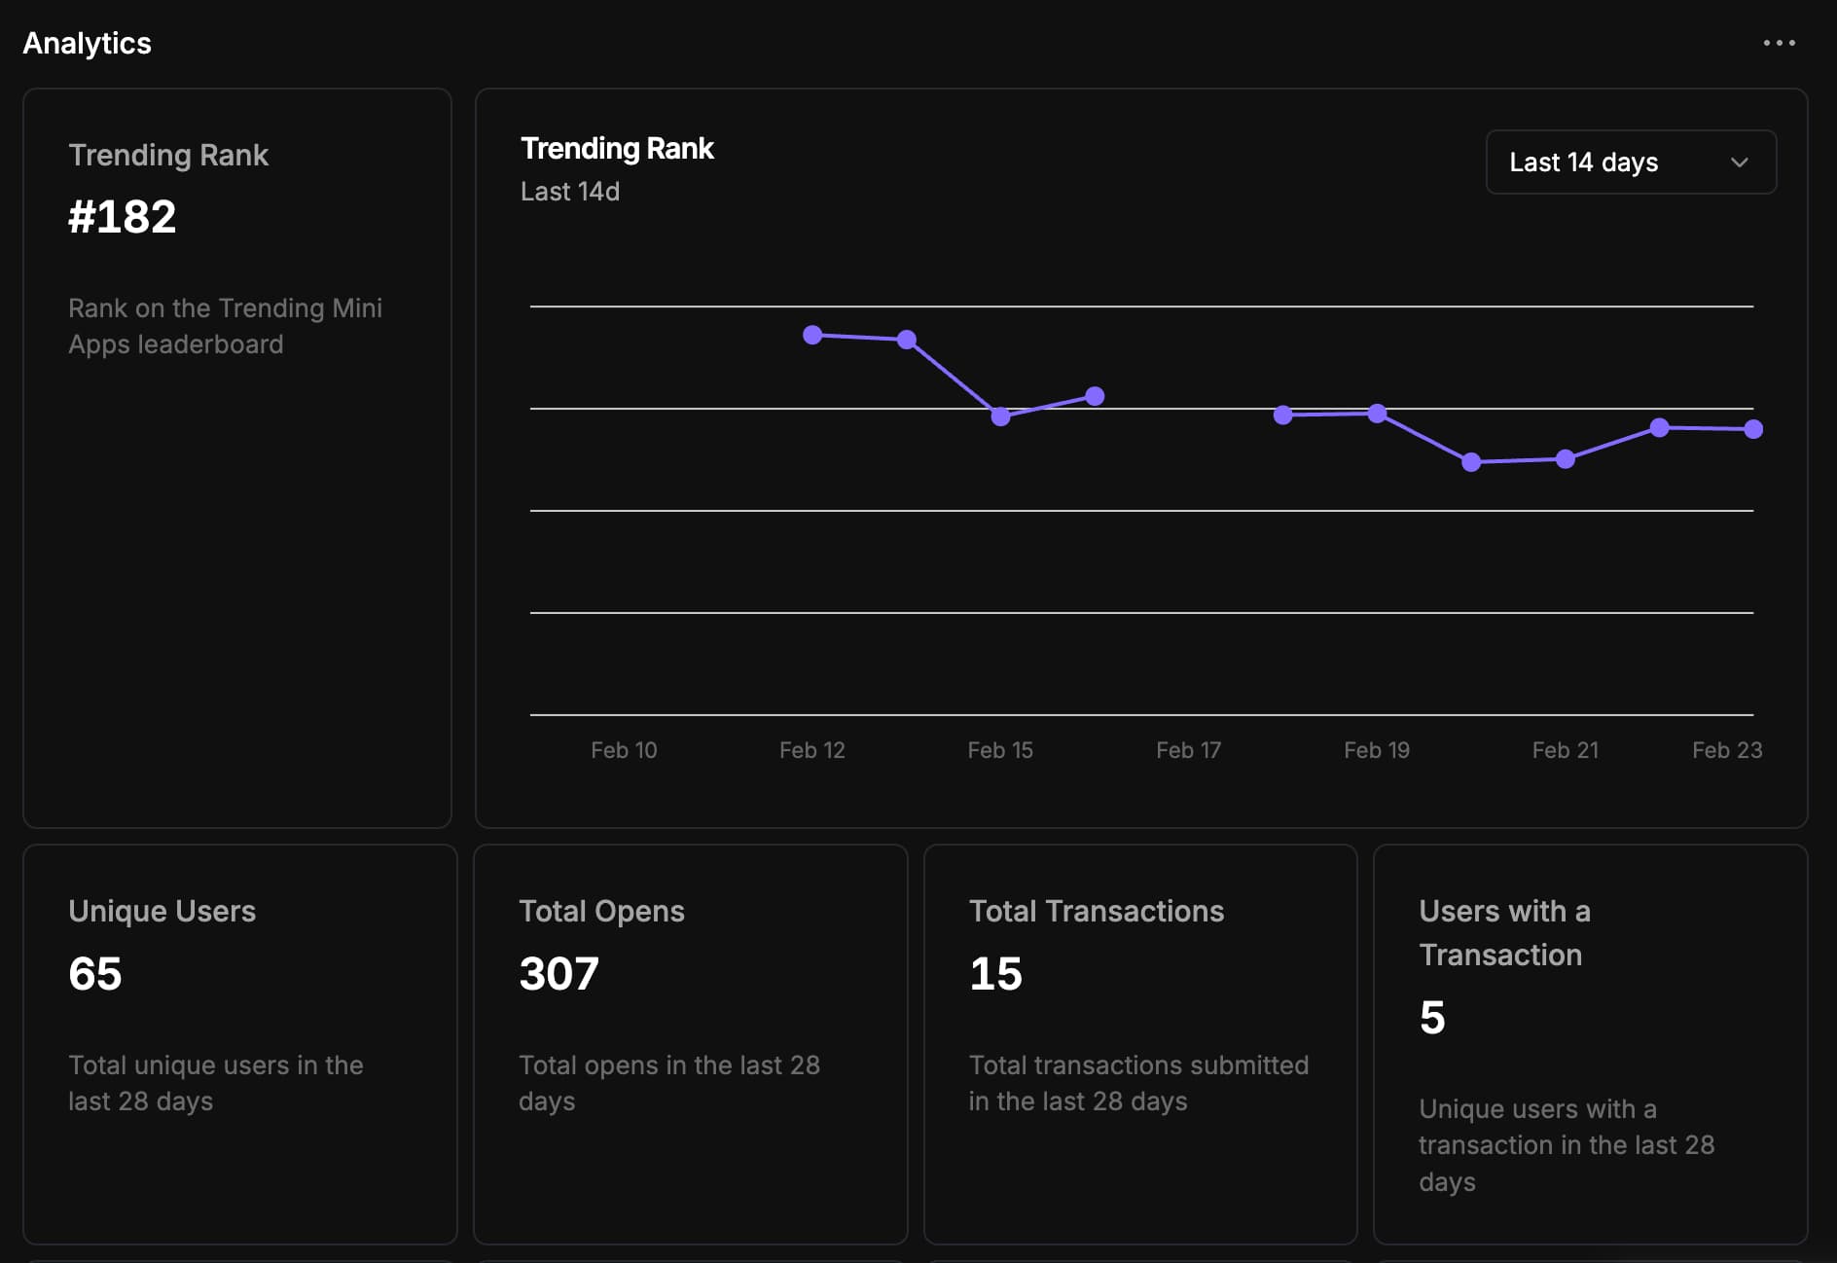Open the Last 14 days range dropdown
Screen dimensions: 1837x1263
pos(1630,162)
